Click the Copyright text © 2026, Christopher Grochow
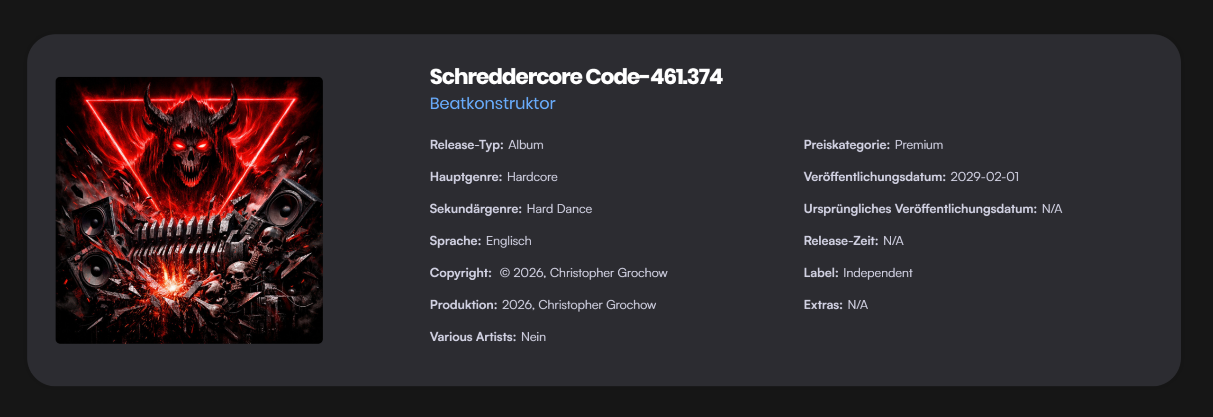1213x417 pixels. [x=583, y=273]
